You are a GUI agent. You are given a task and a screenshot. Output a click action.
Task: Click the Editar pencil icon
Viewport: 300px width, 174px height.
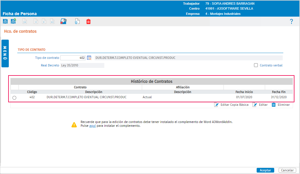coord(255,105)
